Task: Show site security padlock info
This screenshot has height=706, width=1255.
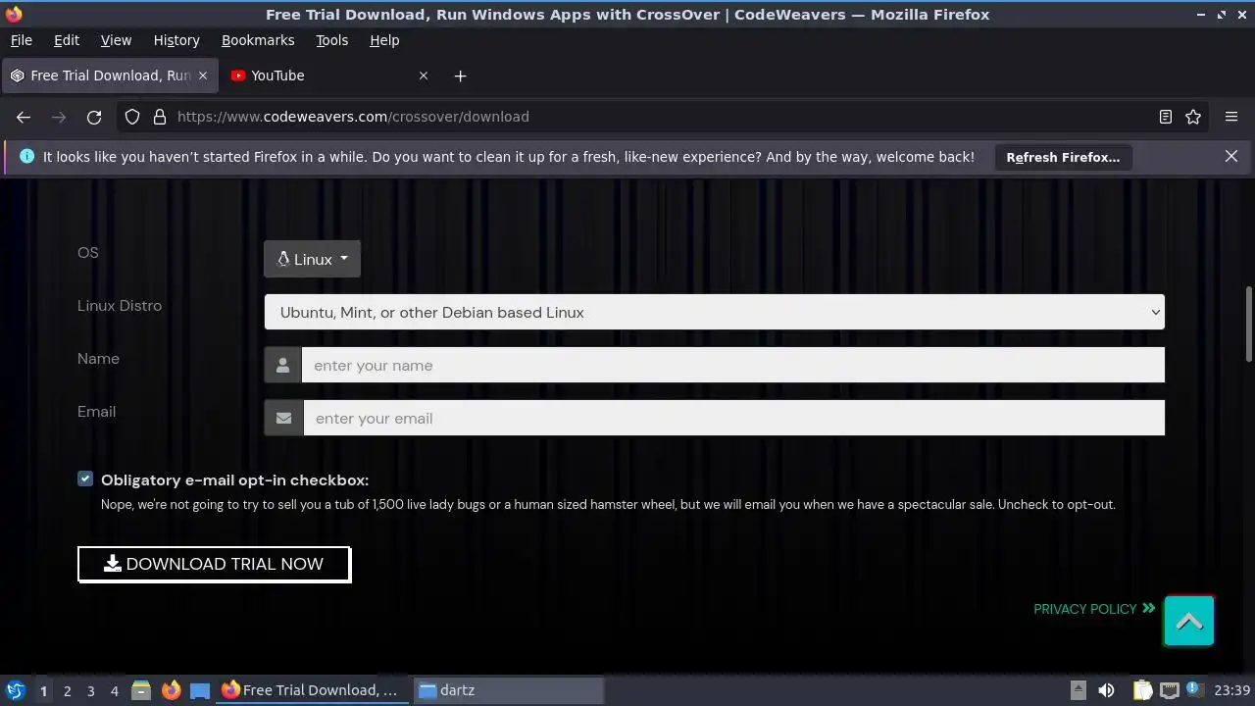Action: coord(160,117)
